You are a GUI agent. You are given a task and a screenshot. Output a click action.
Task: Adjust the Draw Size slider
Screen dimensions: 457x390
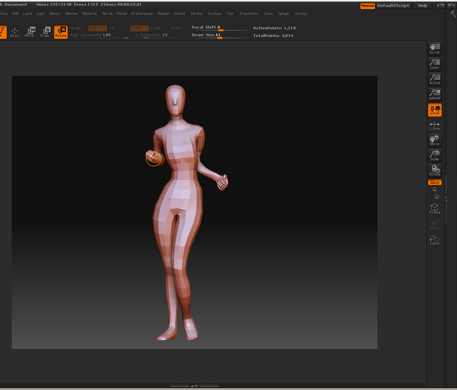[221, 35]
